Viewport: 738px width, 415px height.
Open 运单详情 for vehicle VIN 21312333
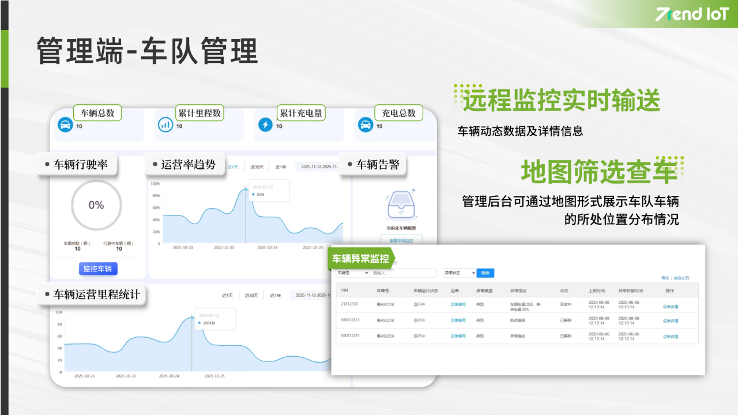click(x=670, y=307)
